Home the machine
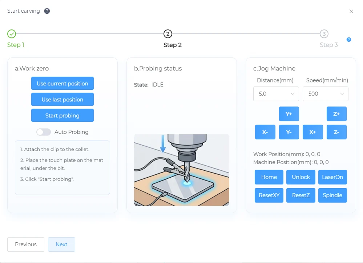 pyautogui.click(x=269, y=177)
